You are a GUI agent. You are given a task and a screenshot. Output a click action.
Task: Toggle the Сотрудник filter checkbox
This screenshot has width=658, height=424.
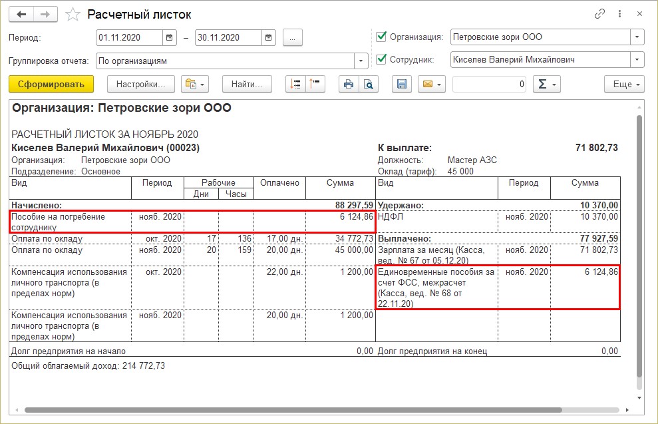tap(381, 59)
